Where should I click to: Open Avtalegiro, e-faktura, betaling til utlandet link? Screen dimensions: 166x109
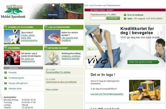(x=71, y=57)
